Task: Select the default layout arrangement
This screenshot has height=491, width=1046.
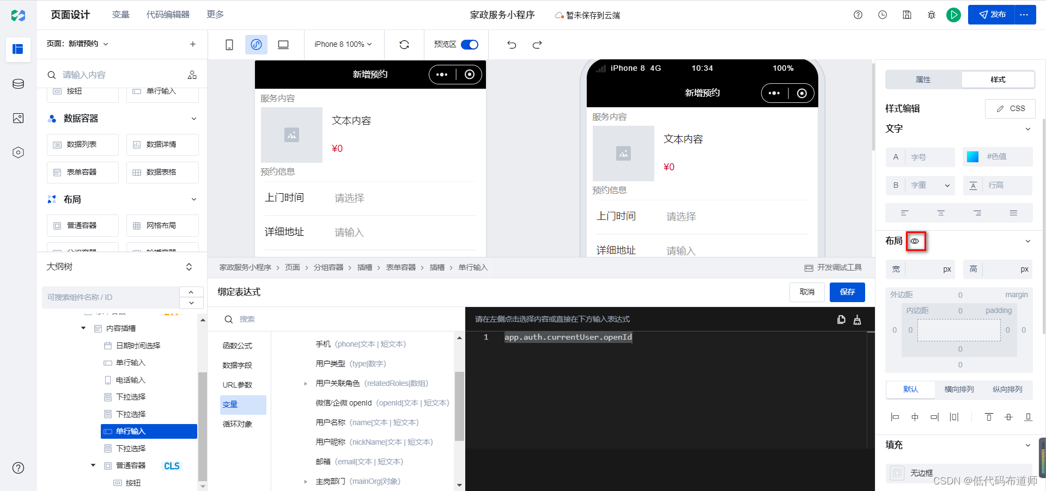Action: point(911,389)
